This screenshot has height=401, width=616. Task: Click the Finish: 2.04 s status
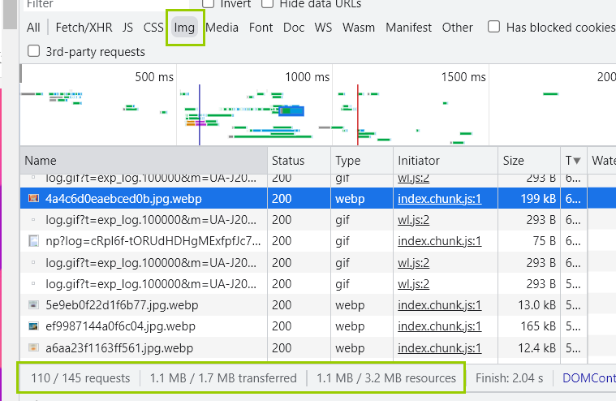[509, 378]
